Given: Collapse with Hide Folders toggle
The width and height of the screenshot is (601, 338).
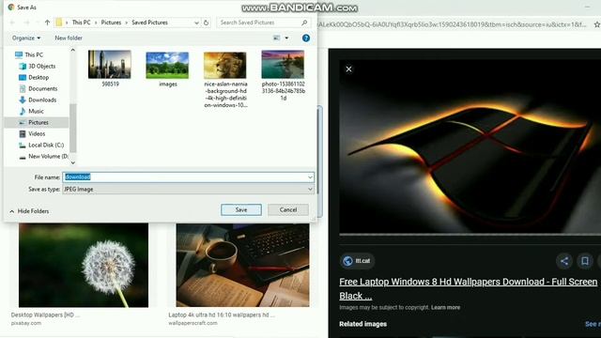Looking at the screenshot, I should (29, 211).
